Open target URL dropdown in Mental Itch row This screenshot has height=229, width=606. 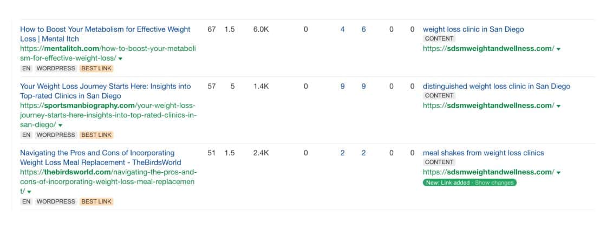pyautogui.click(x=558, y=49)
